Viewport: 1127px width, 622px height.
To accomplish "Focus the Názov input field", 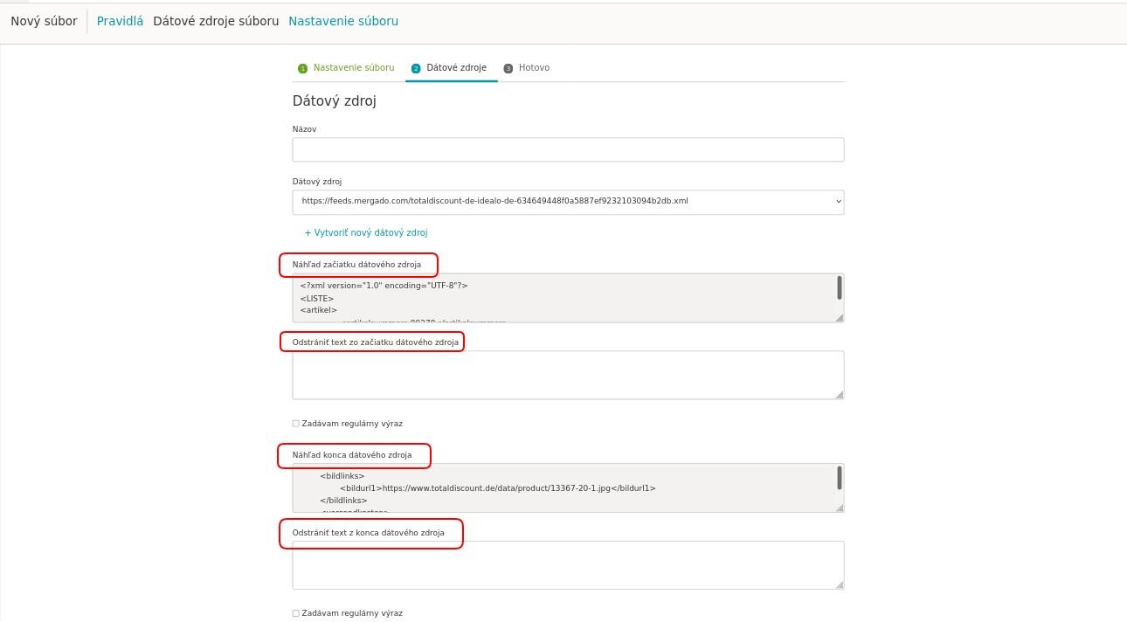I will [568, 150].
